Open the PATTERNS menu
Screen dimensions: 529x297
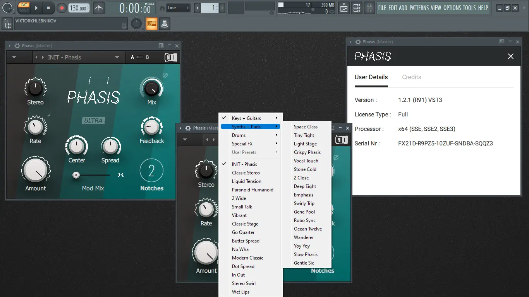click(x=419, y=8)
